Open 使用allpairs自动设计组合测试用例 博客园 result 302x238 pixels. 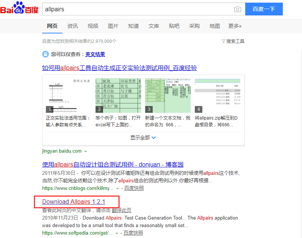[x=113, y=164]
